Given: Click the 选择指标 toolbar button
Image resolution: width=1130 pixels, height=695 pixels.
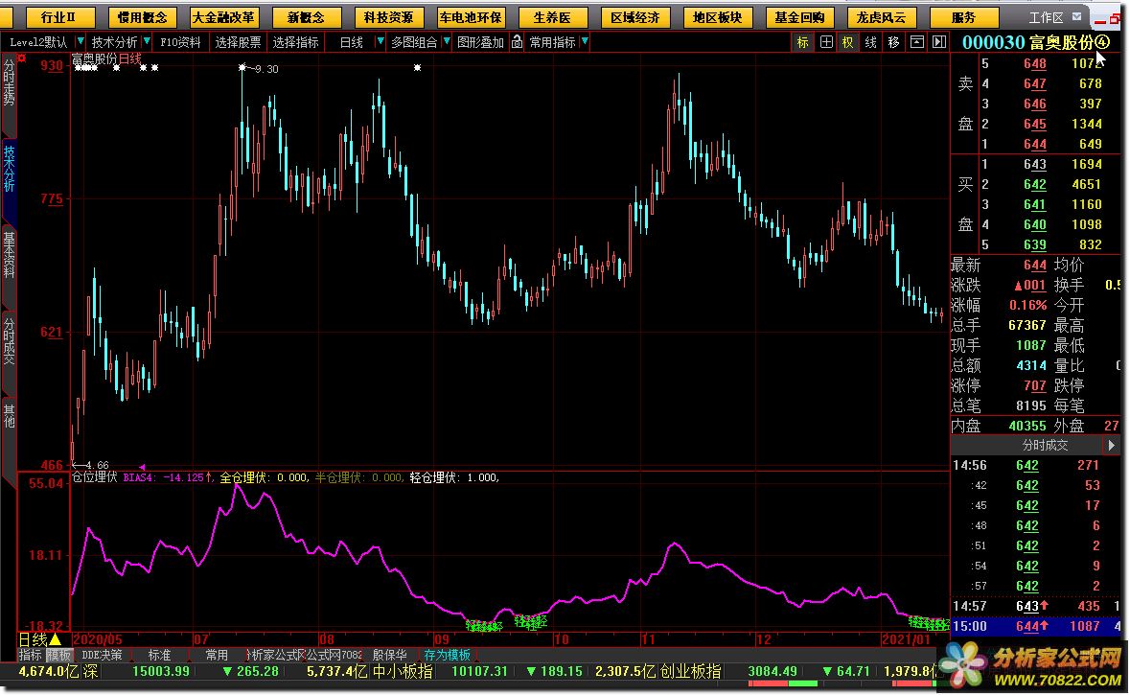Looking at the screenshot, I should click(x=295, y=42).
